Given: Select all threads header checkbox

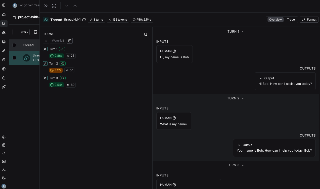Looking at the screenshot, I should (x=14, y=45).
